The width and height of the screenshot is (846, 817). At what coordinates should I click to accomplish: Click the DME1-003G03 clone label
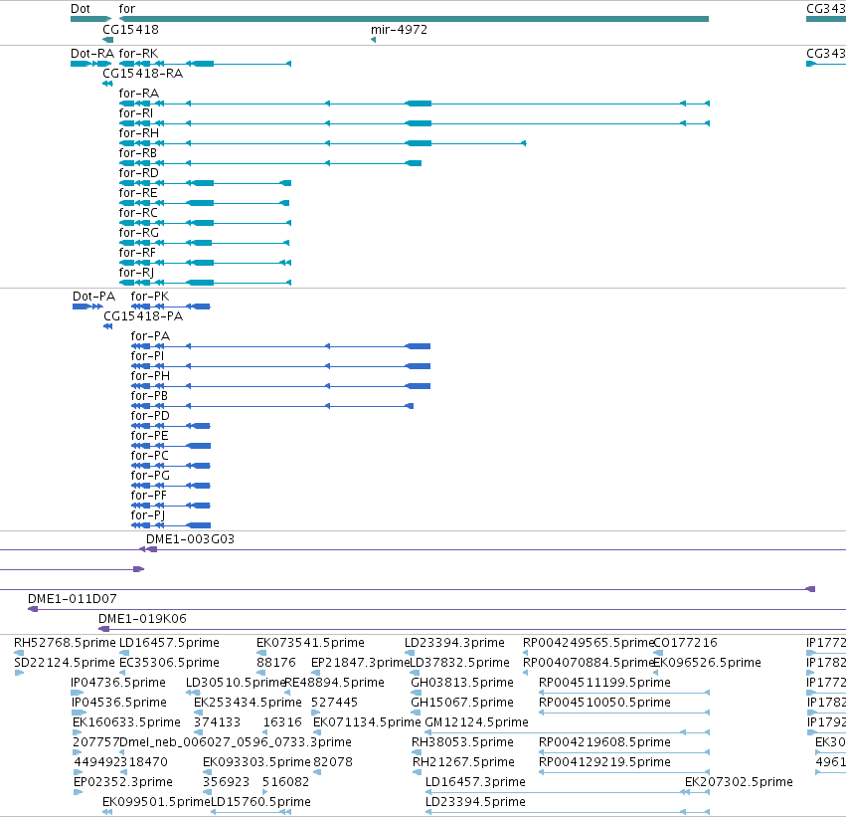[x=190, y=539]
